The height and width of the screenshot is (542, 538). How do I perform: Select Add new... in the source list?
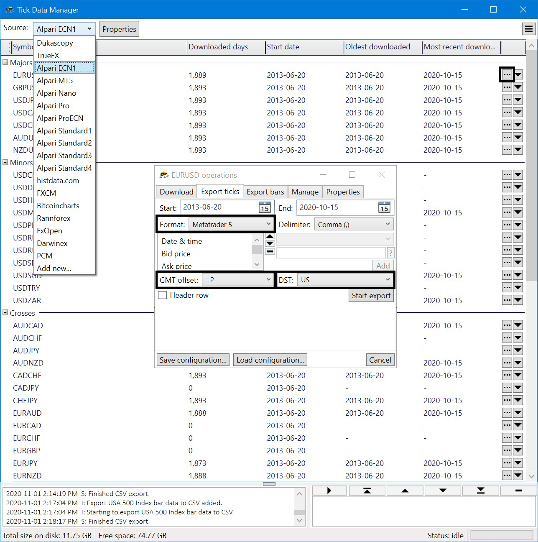[64, 268]
